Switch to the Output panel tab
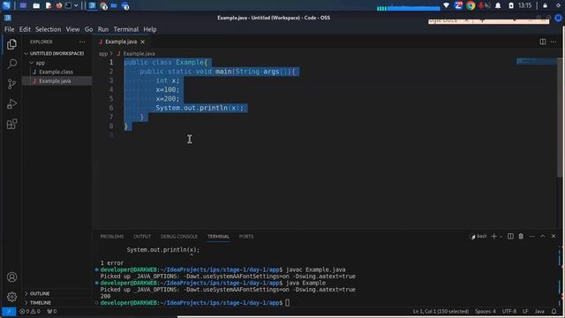This screenshot has width=565, height=318. [x=142, y=237]
